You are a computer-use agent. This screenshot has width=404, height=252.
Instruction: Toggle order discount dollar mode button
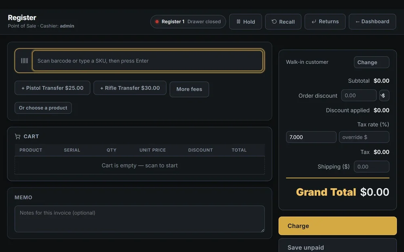point(384,96)
